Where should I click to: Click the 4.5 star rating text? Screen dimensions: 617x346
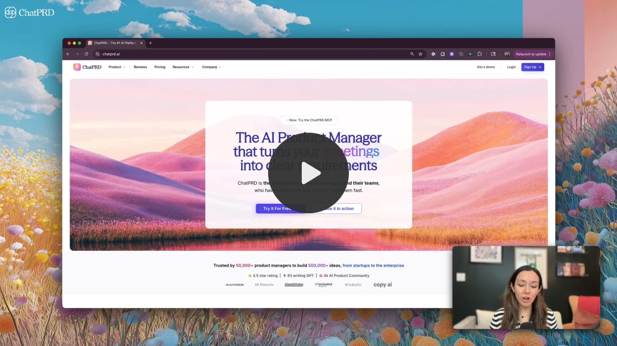coord(263,275)
